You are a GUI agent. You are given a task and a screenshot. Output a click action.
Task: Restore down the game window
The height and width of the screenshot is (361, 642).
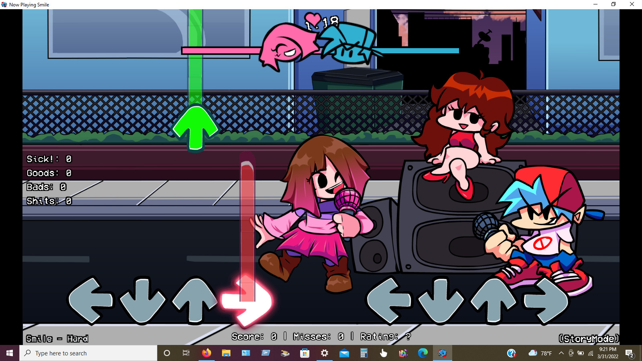[614, 4]
